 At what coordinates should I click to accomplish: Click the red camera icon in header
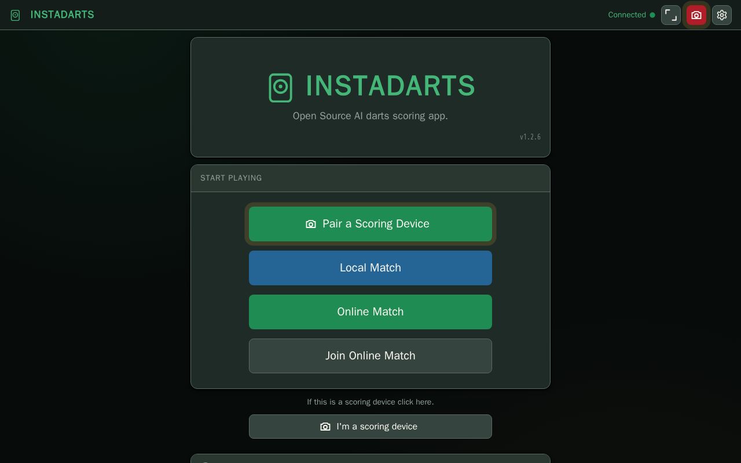pyautogui.click(x=696, y=15)
